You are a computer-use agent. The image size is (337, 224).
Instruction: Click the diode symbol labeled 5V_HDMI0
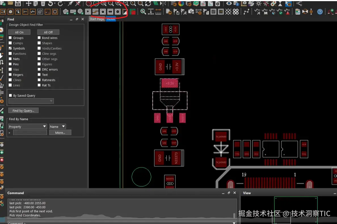tap(221, 149)
